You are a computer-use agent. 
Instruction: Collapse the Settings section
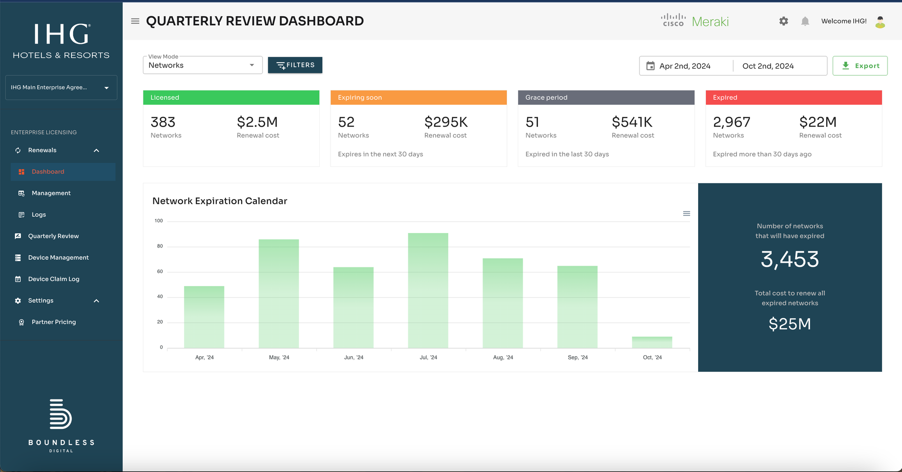[x=96, y=300]
